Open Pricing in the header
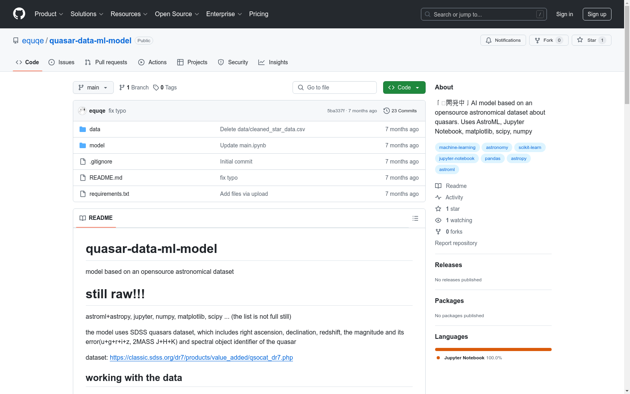The width and height of the screenshot is (630, 394). 259,14
